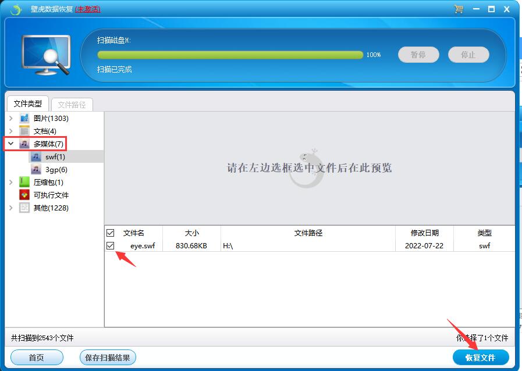
Task: Click the 压缩包 archive category icon
Action: pyautogui.click(x=24, y=183)
